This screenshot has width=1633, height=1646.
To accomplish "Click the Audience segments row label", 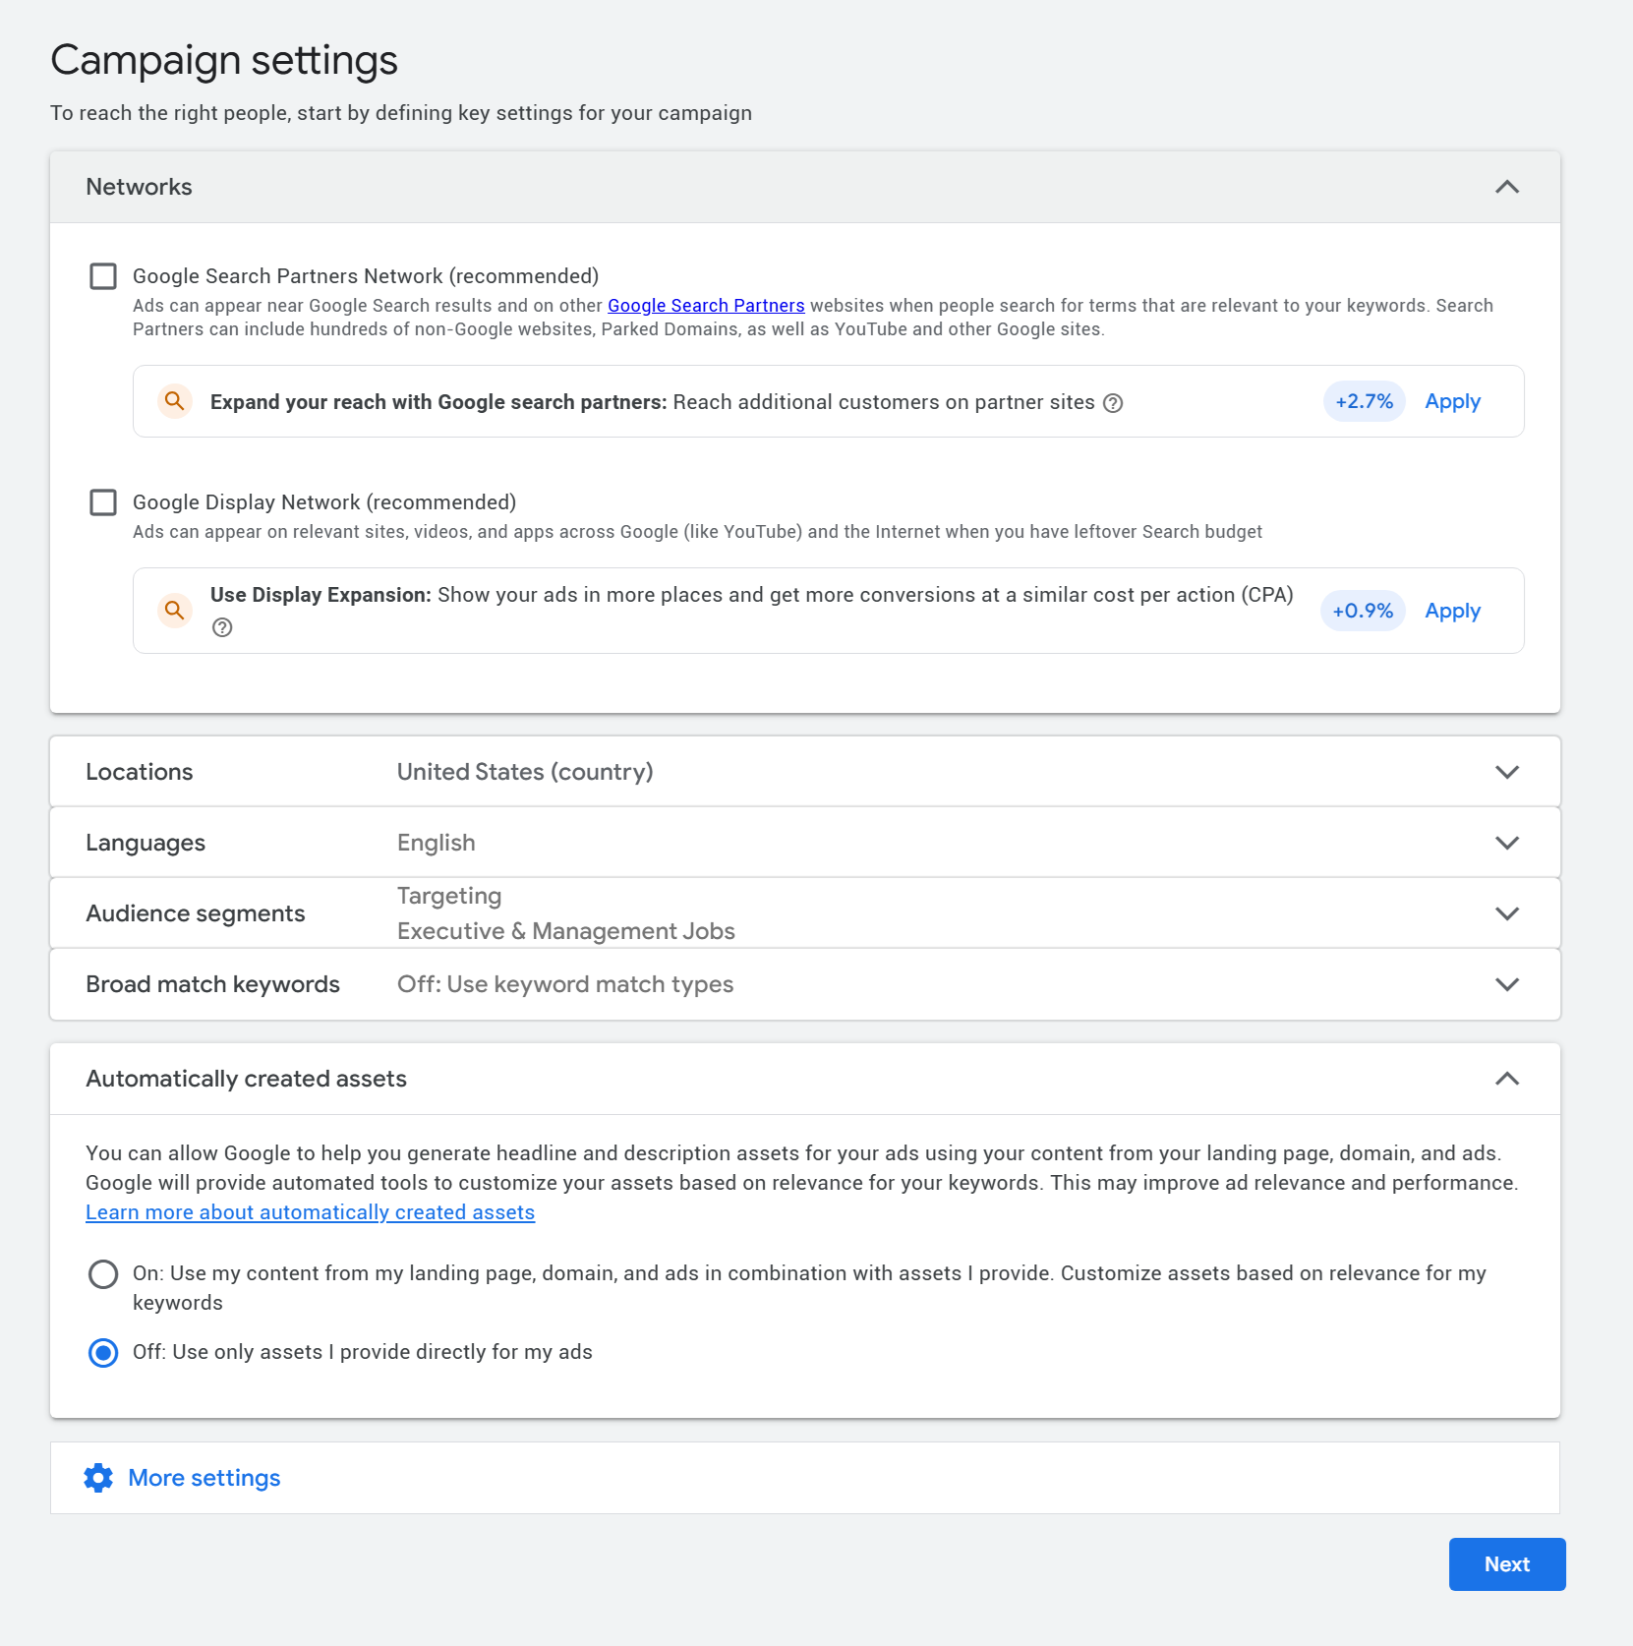I will (x=196, y=913).
